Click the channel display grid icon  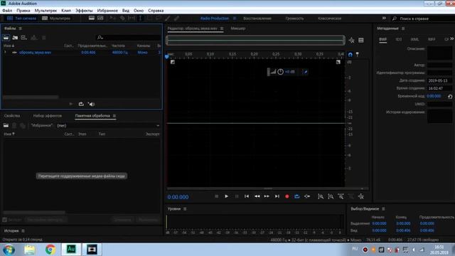(361, 41)
